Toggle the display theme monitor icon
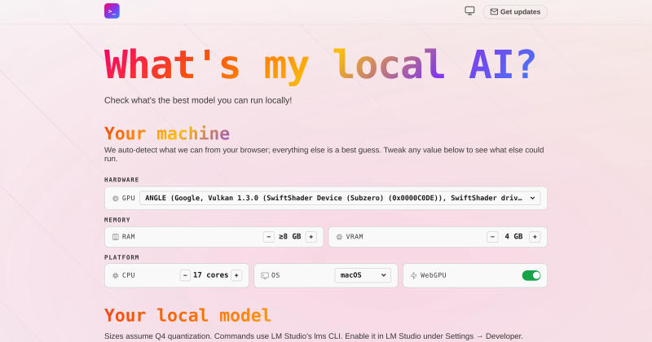Screen dimensions: 652x342 pyautogui.click(x=469, y=11)
